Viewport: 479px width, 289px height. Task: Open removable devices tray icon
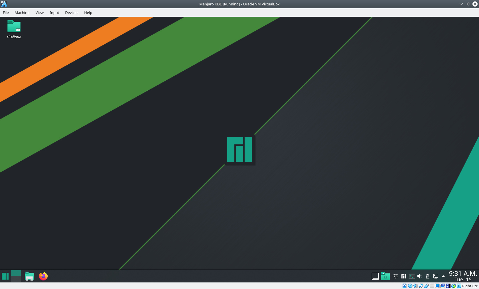point(428,276)
